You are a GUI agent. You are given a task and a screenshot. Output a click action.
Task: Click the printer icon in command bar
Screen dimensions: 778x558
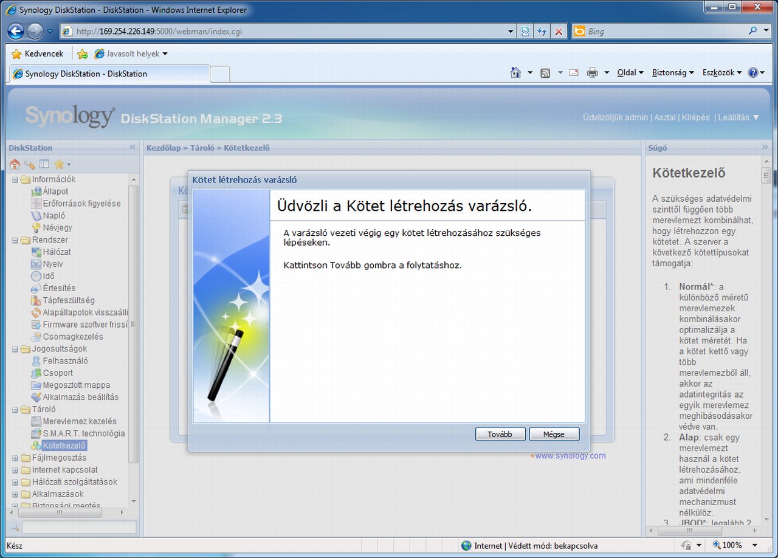coord(592,73)
